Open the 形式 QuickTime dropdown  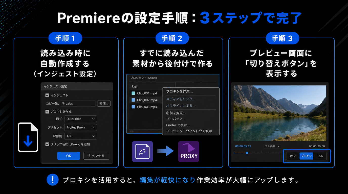pyautogui.click(x=80, y=119)
